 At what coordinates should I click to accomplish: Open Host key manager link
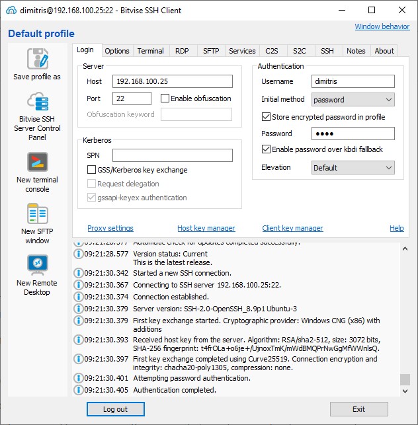206,228
